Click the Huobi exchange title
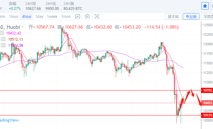Screen dimensions: 213x129 pyautogui.click(x=13, y=27)
